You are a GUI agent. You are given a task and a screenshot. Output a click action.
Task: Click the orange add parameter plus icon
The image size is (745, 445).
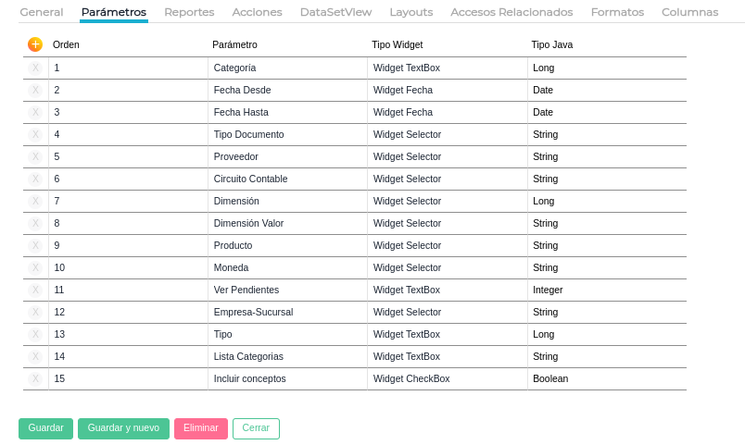(x=35, y=44)
